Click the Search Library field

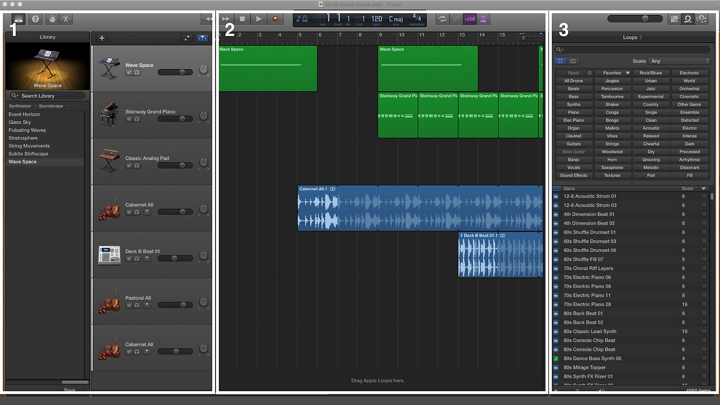48,96
